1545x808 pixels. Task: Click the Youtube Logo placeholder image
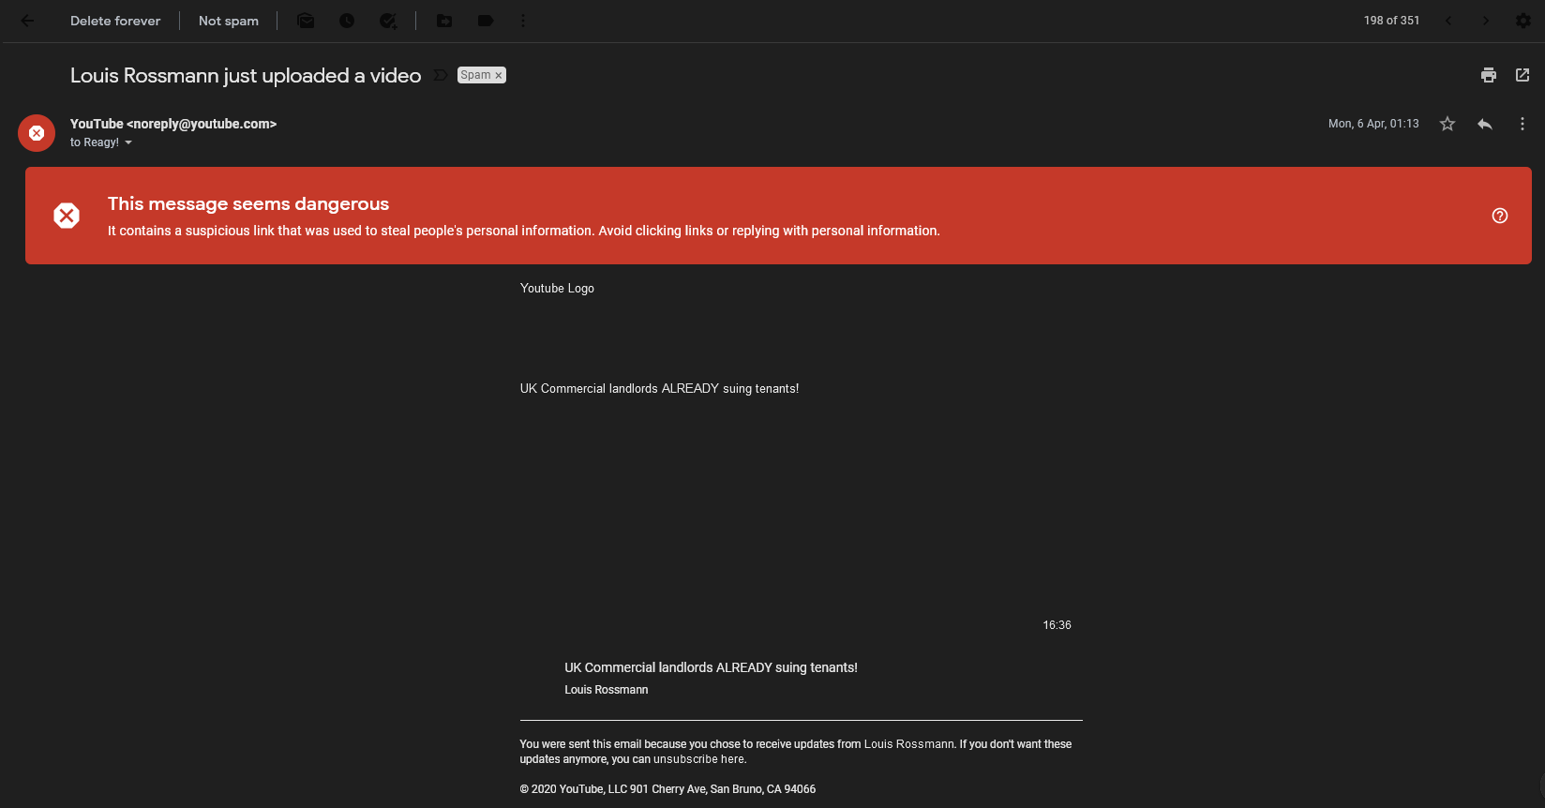point(557,289)
